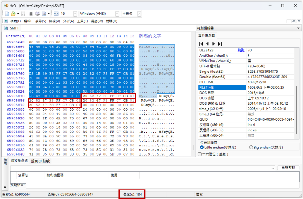Click the 預期結果 input field
This screenshot has height=199, width=303.
(x=163, y=185)
